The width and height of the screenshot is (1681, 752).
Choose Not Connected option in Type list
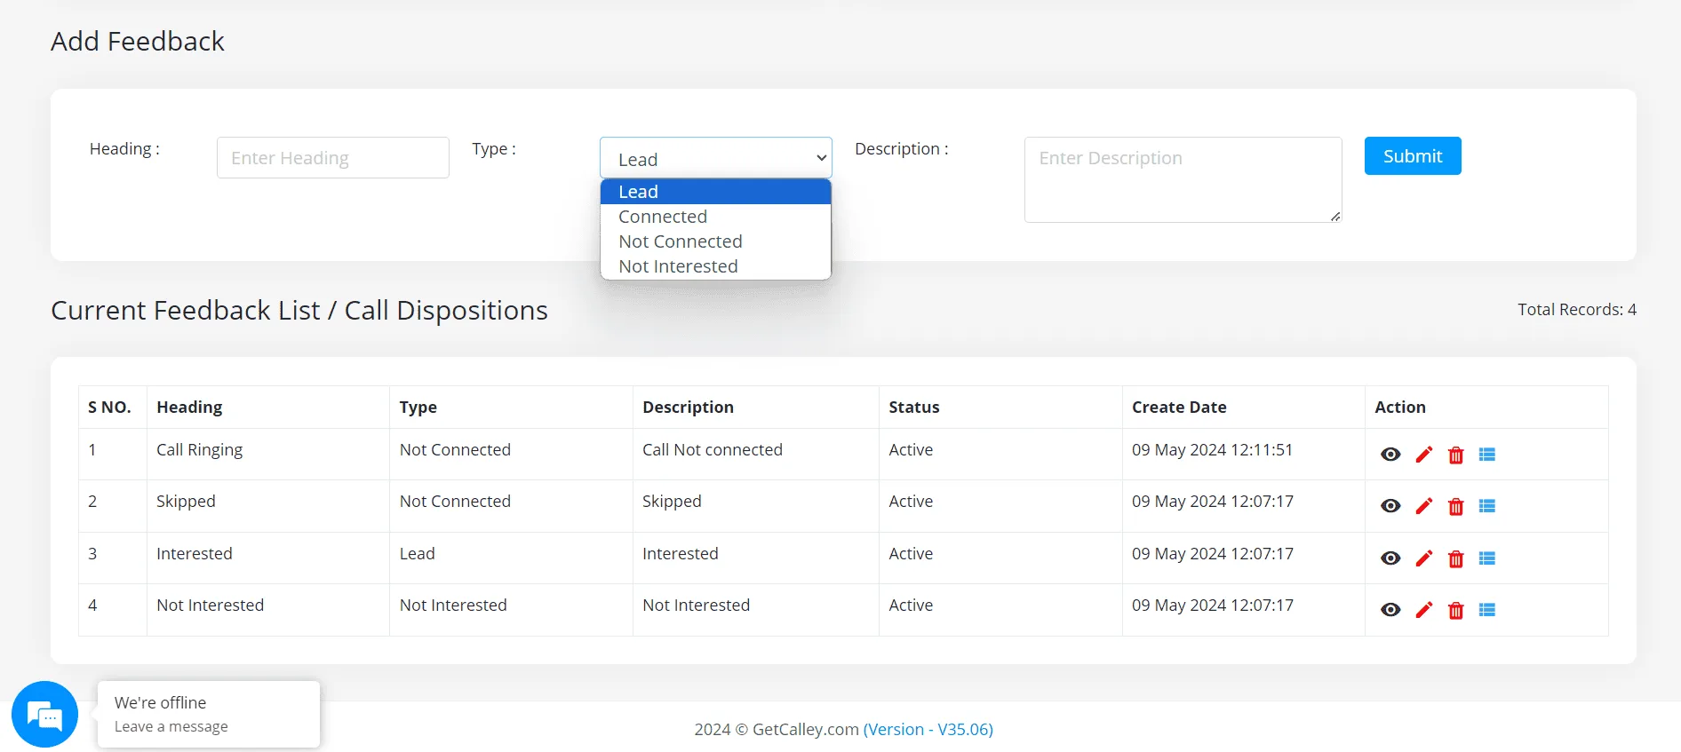[x=715, y=241]
